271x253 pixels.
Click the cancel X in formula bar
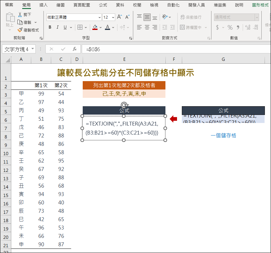(x=51, y=49)
